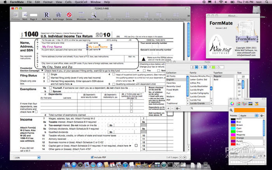Image resolution: width=272 pixels, height=170 pixels.
Task: Open the File menu
Action: click(29, 2)
